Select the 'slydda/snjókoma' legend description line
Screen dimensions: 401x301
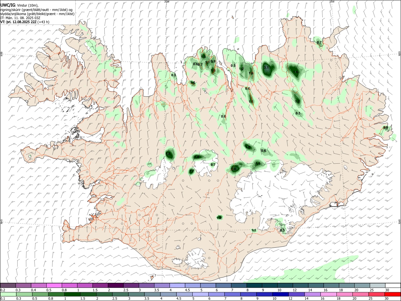tap(37, 14)
